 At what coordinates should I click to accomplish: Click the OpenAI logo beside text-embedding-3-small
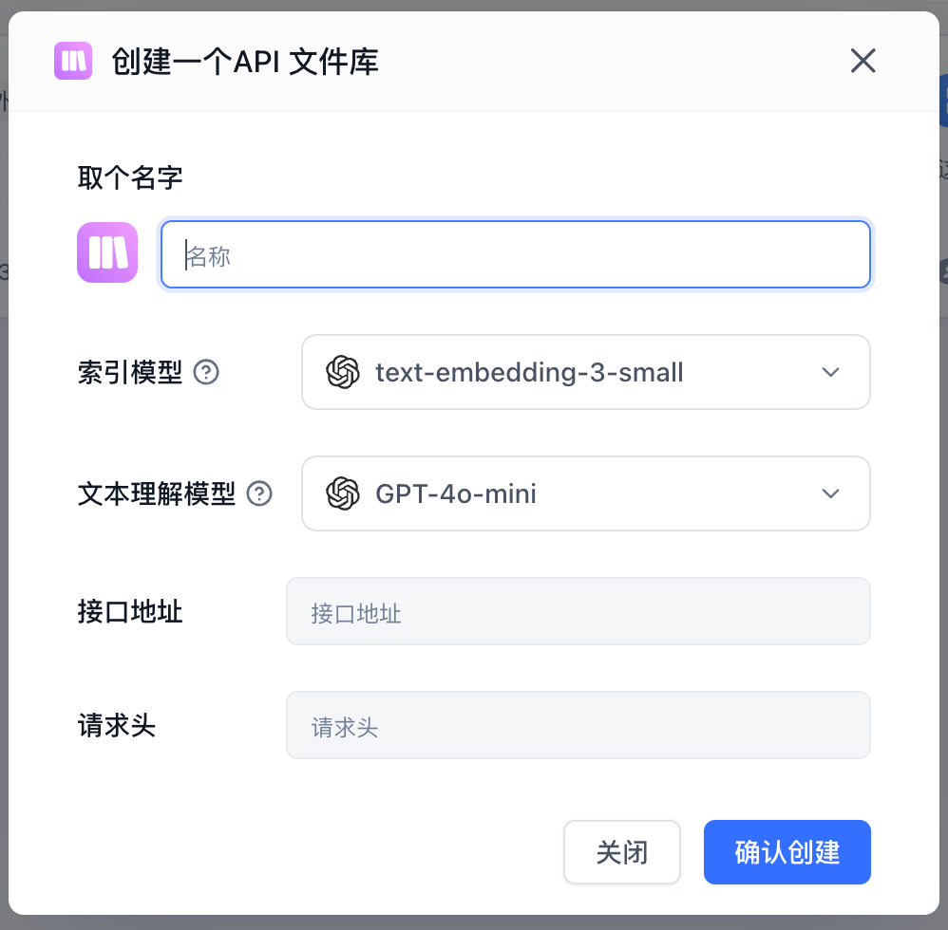click(x=342, y=372)
